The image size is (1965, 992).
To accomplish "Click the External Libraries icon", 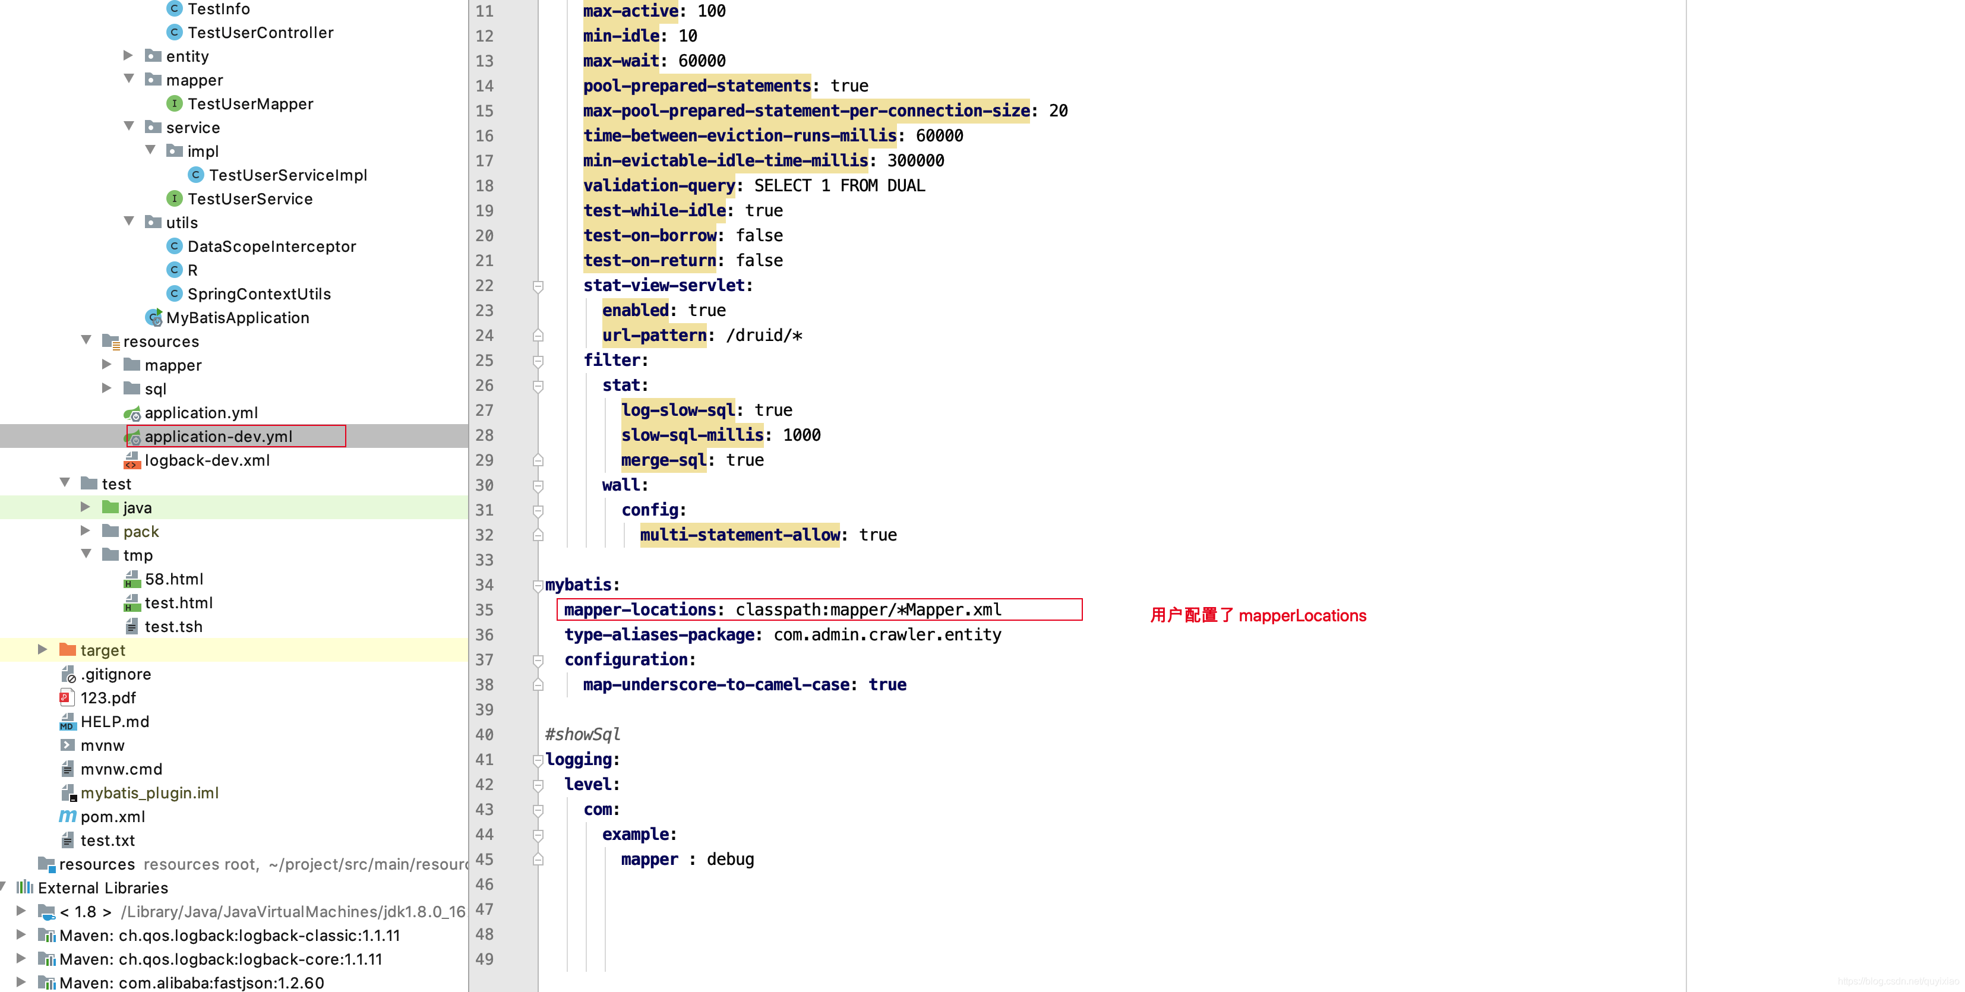I will [x=25, y=887].
